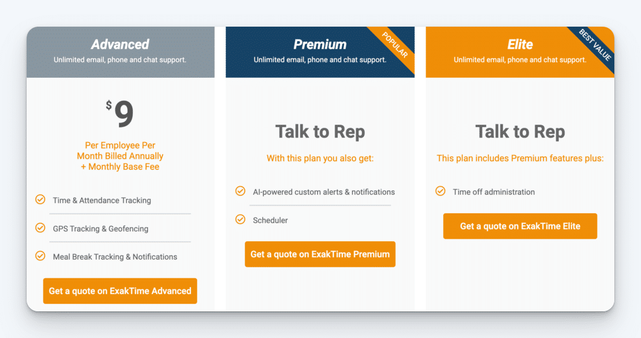This screenshot has width=641, height=338.
Task: Click the checkmark beside Scheduler
Action: pyautogui.click(x=240, y=220)
